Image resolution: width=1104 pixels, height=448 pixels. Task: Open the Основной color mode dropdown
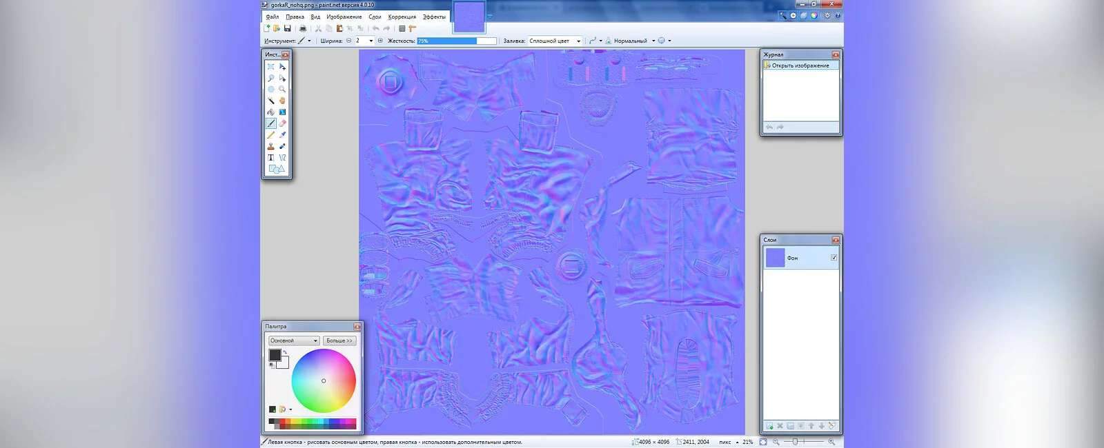(x=294, y=340)
